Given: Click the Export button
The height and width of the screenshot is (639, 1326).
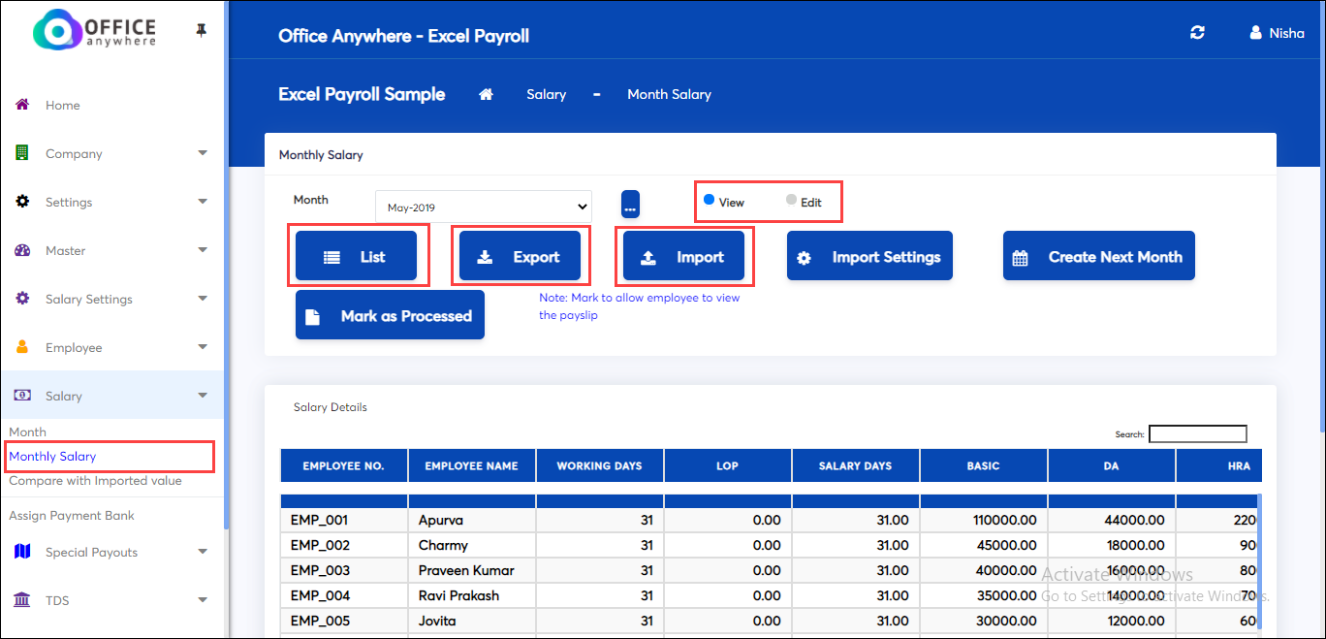Looking at the screenshot, I should tap(520, 256).
